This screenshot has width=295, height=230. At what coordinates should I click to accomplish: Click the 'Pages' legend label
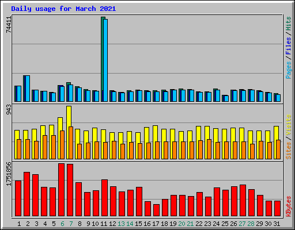click(289, 70)
